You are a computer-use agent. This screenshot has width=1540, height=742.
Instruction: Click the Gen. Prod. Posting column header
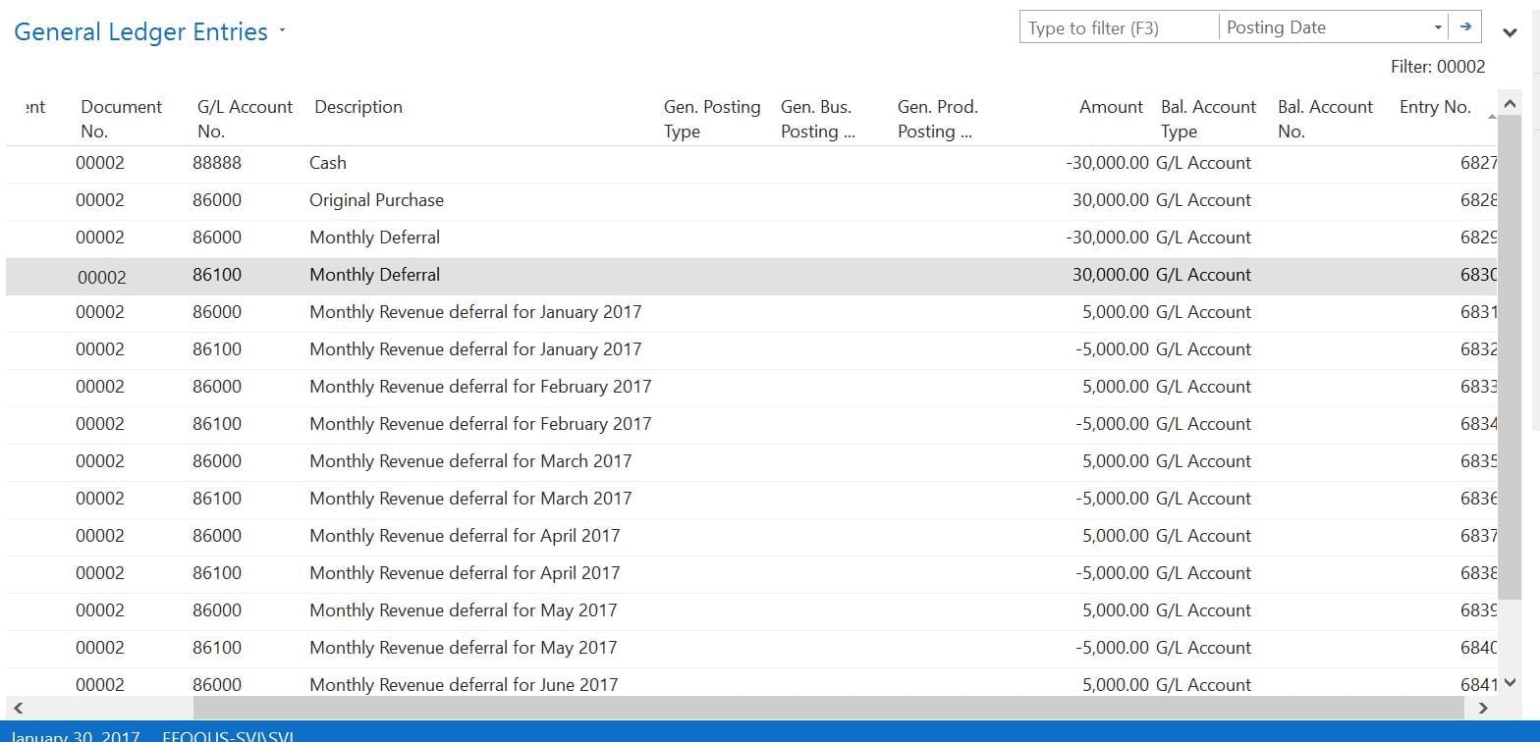click(937, 119)
